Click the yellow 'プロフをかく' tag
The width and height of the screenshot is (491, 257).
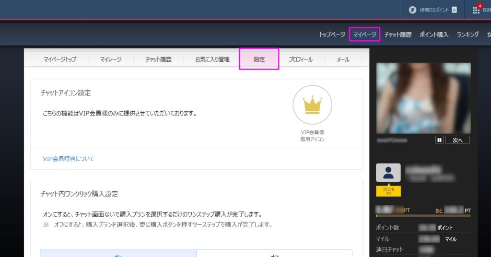[388, 191]
